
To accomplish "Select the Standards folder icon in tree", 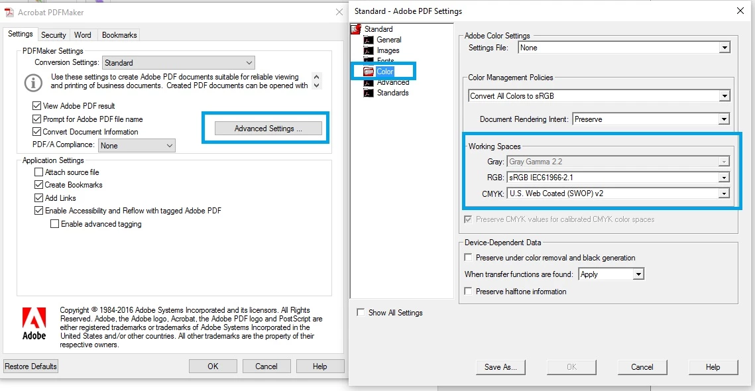I will 369,93.
